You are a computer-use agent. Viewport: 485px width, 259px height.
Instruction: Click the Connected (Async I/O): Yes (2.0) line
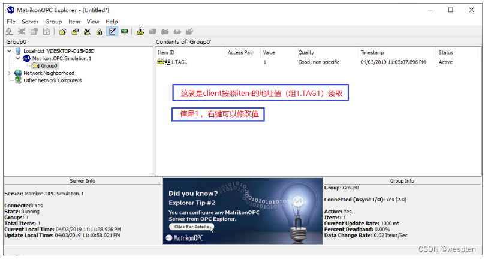[365, 200]
